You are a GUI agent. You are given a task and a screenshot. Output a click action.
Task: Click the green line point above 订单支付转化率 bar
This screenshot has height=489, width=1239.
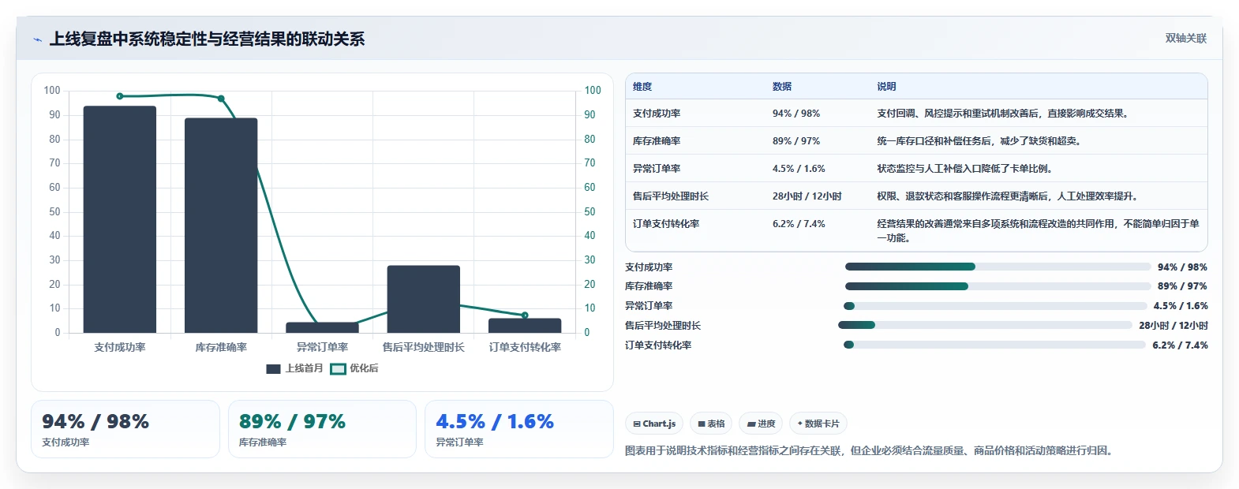click(525, 315)
